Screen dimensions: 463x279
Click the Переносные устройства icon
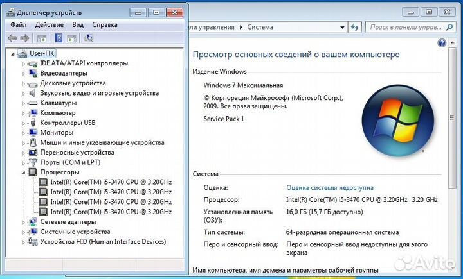pyautogui.click(x=33, y=153)
